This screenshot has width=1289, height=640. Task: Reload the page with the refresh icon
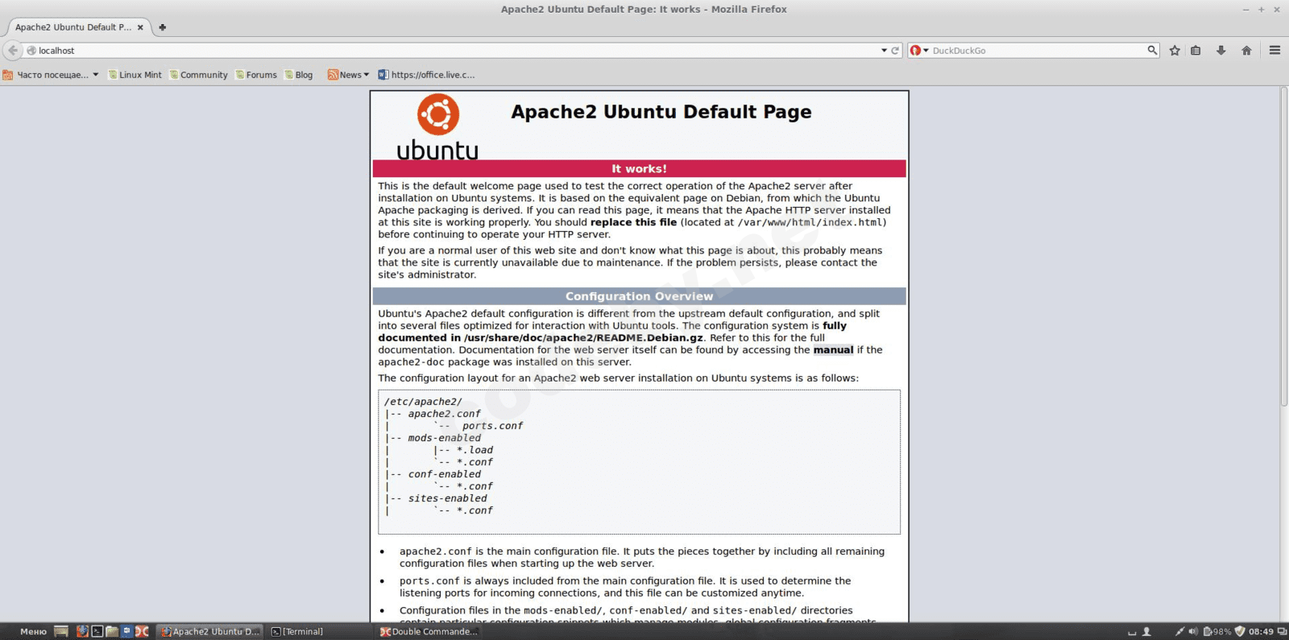tap(895, 51)
